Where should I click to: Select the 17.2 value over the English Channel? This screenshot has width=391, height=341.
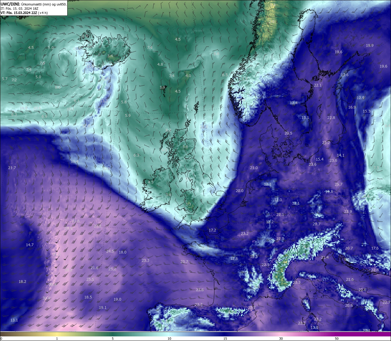pos(212,230)
